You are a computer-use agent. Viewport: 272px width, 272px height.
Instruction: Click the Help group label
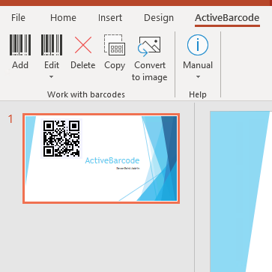[x=198, y=94]
